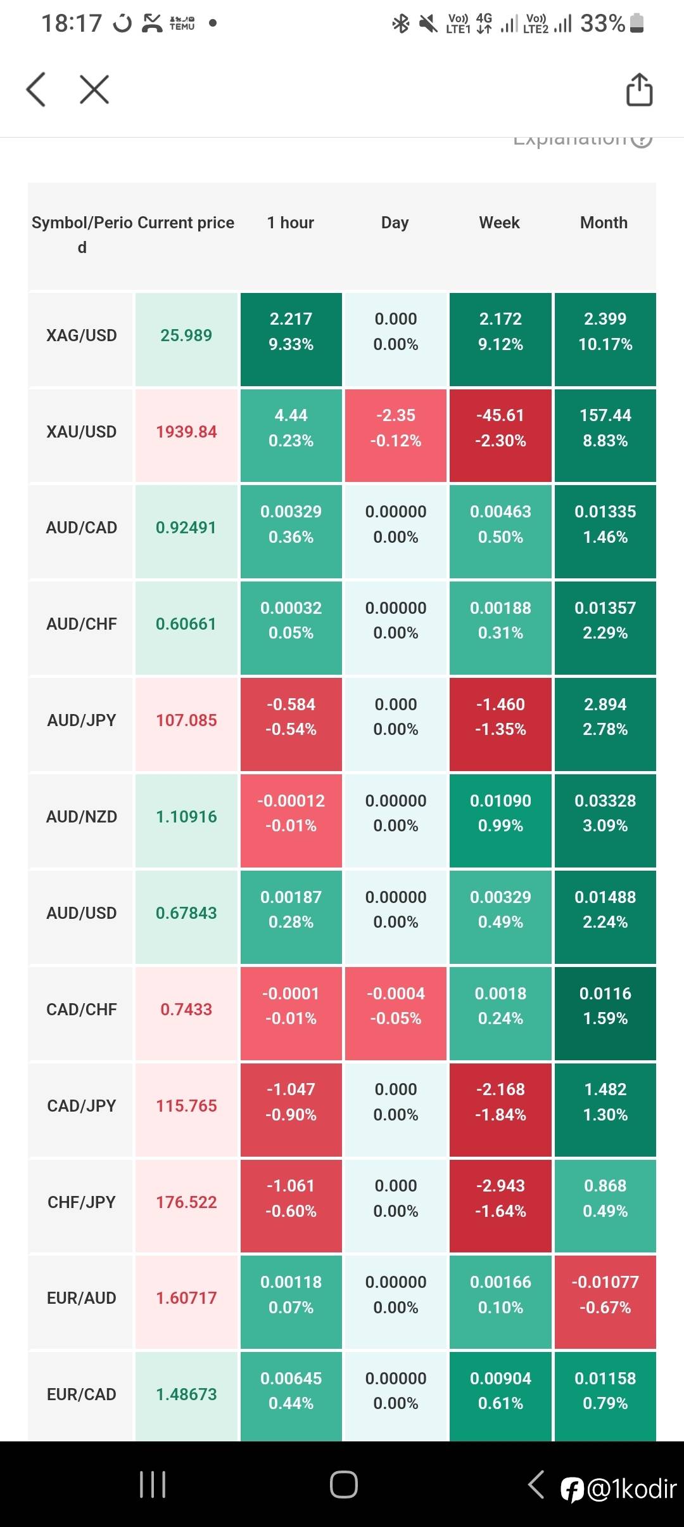Viewport: 684px width, 1527px height.
Task: Tap the Current price column header
Action: coord(186,223)
